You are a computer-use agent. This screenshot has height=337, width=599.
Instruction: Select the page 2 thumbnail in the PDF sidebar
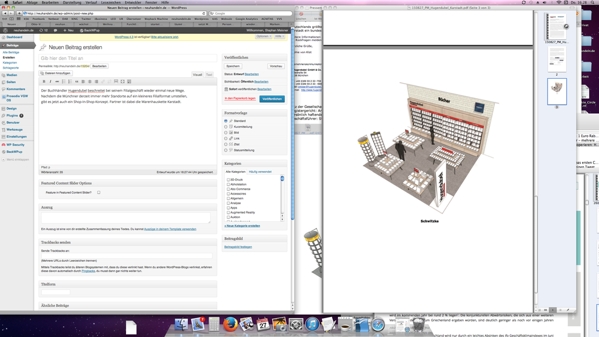pyautogui.click(x=557, y=59)
